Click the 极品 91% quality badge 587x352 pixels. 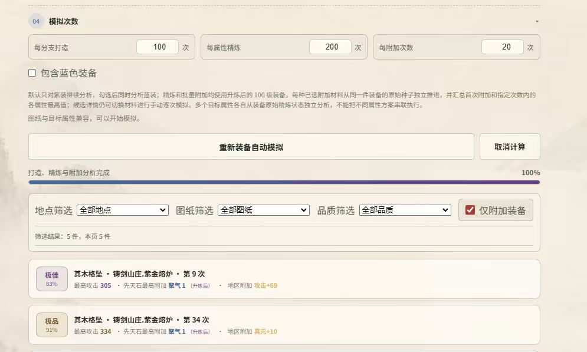pos(52,325)
